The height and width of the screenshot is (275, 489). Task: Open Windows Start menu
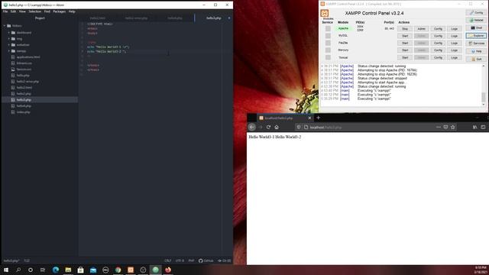pyautogui.click(x=6, y=270)
